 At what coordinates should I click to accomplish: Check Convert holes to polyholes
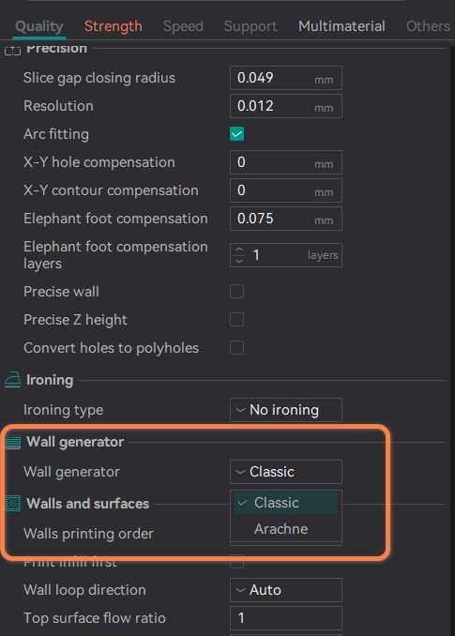pos(236,348)
